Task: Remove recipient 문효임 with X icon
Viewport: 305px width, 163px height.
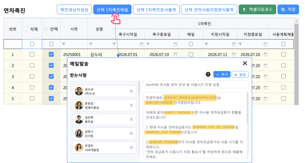Action: 131,105
